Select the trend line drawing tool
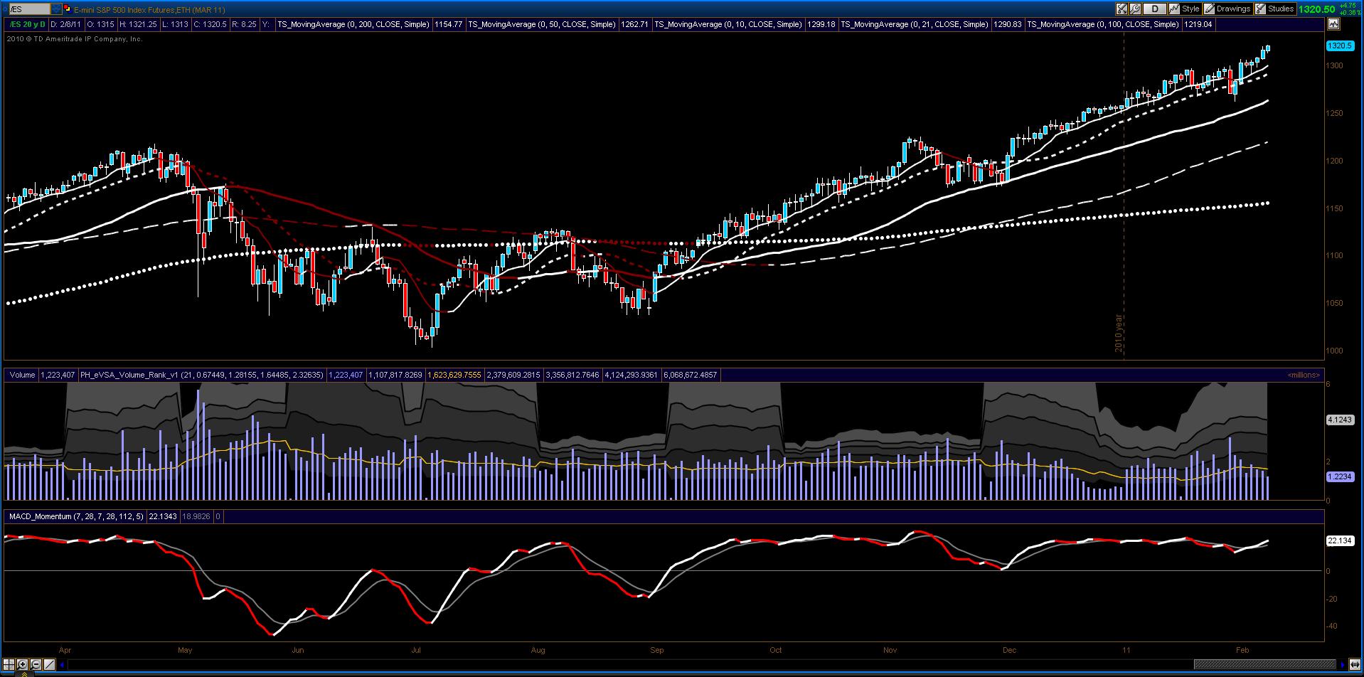 [x=50, y=664]
